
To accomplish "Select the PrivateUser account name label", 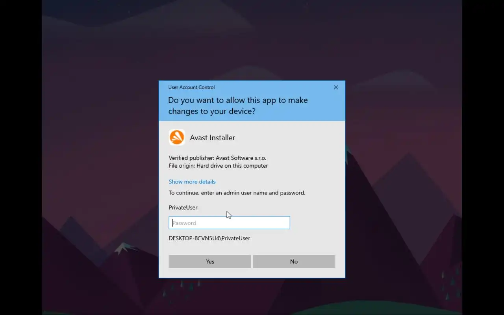I will tap(183, 208).
